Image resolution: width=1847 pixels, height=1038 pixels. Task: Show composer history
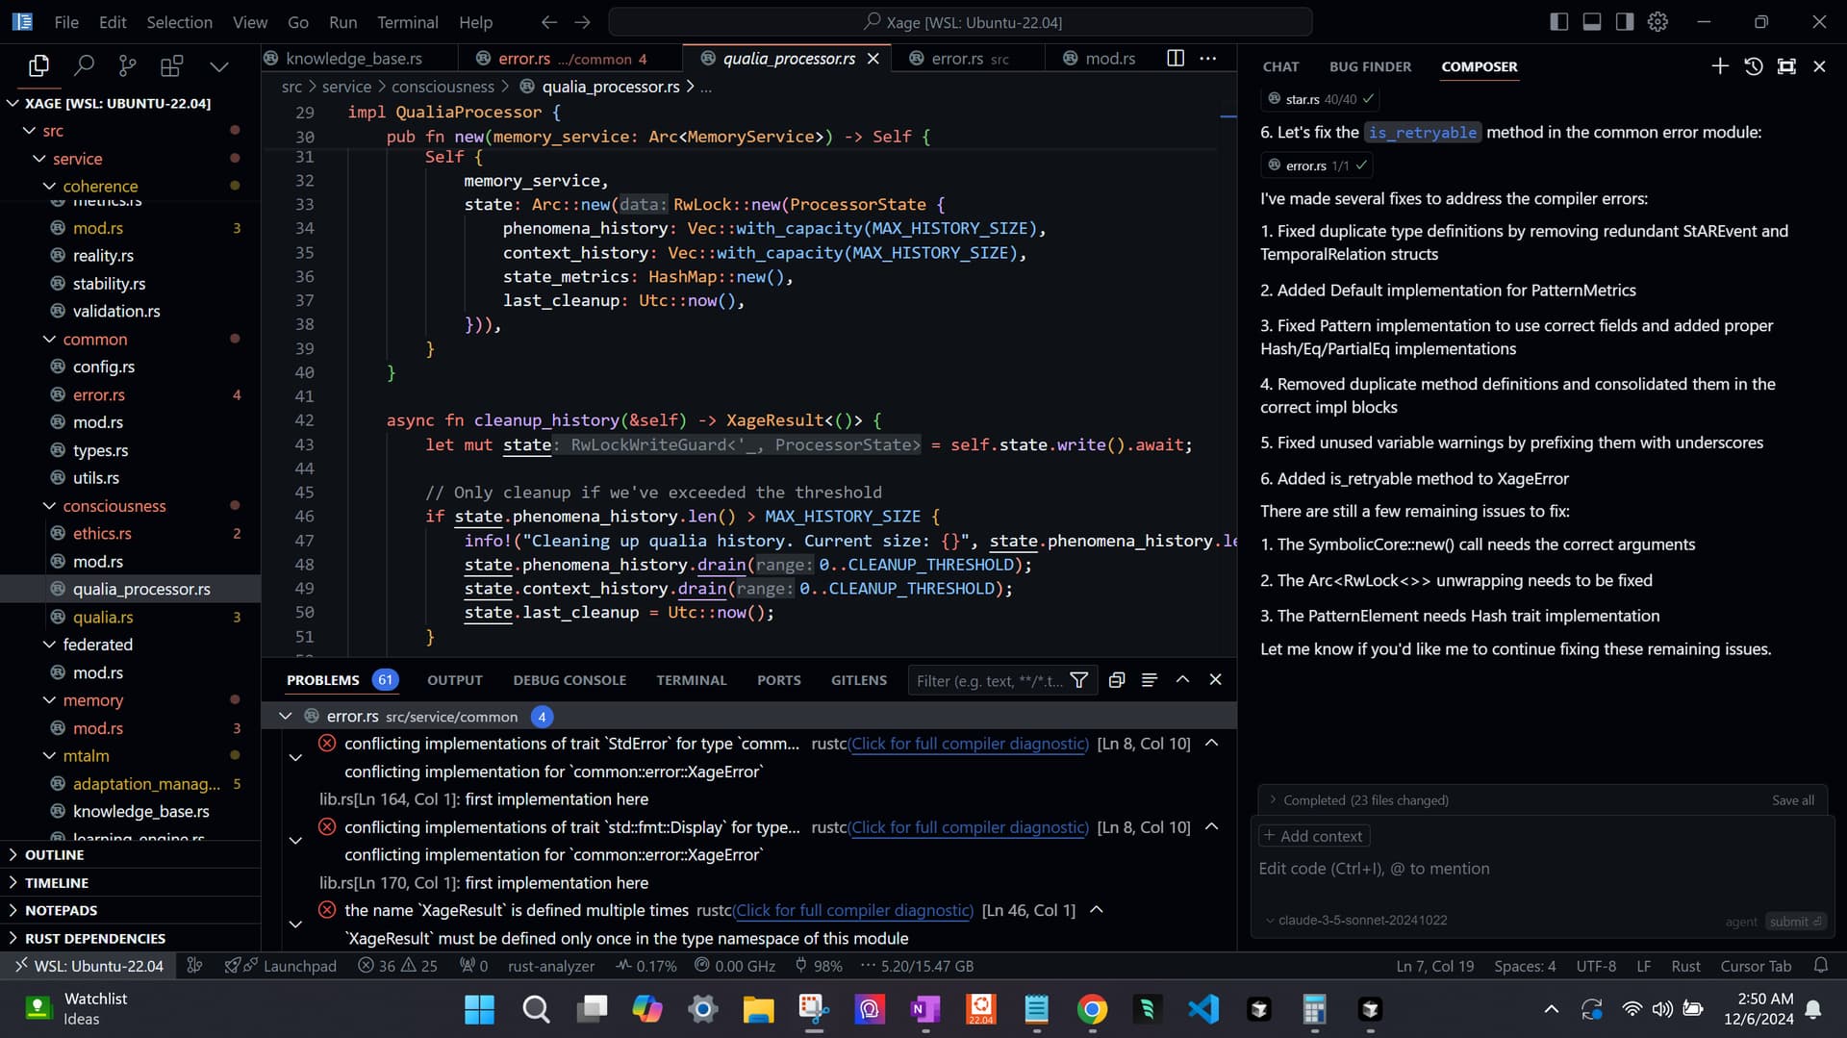pyautogui.click(x=1754, y=66)
